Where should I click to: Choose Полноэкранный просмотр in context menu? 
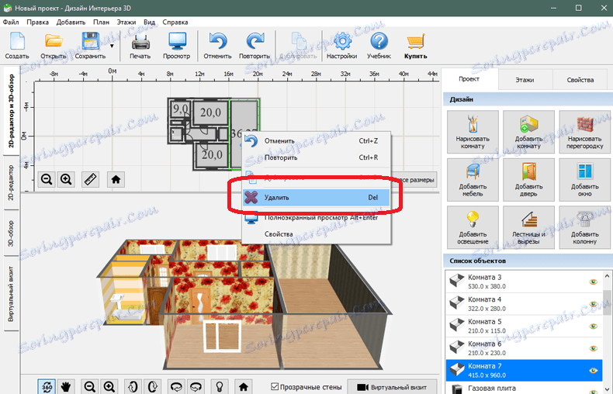click(x=317, y=217)
